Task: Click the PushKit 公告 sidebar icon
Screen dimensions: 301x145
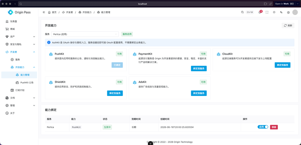Action: [x=17, y=82]
